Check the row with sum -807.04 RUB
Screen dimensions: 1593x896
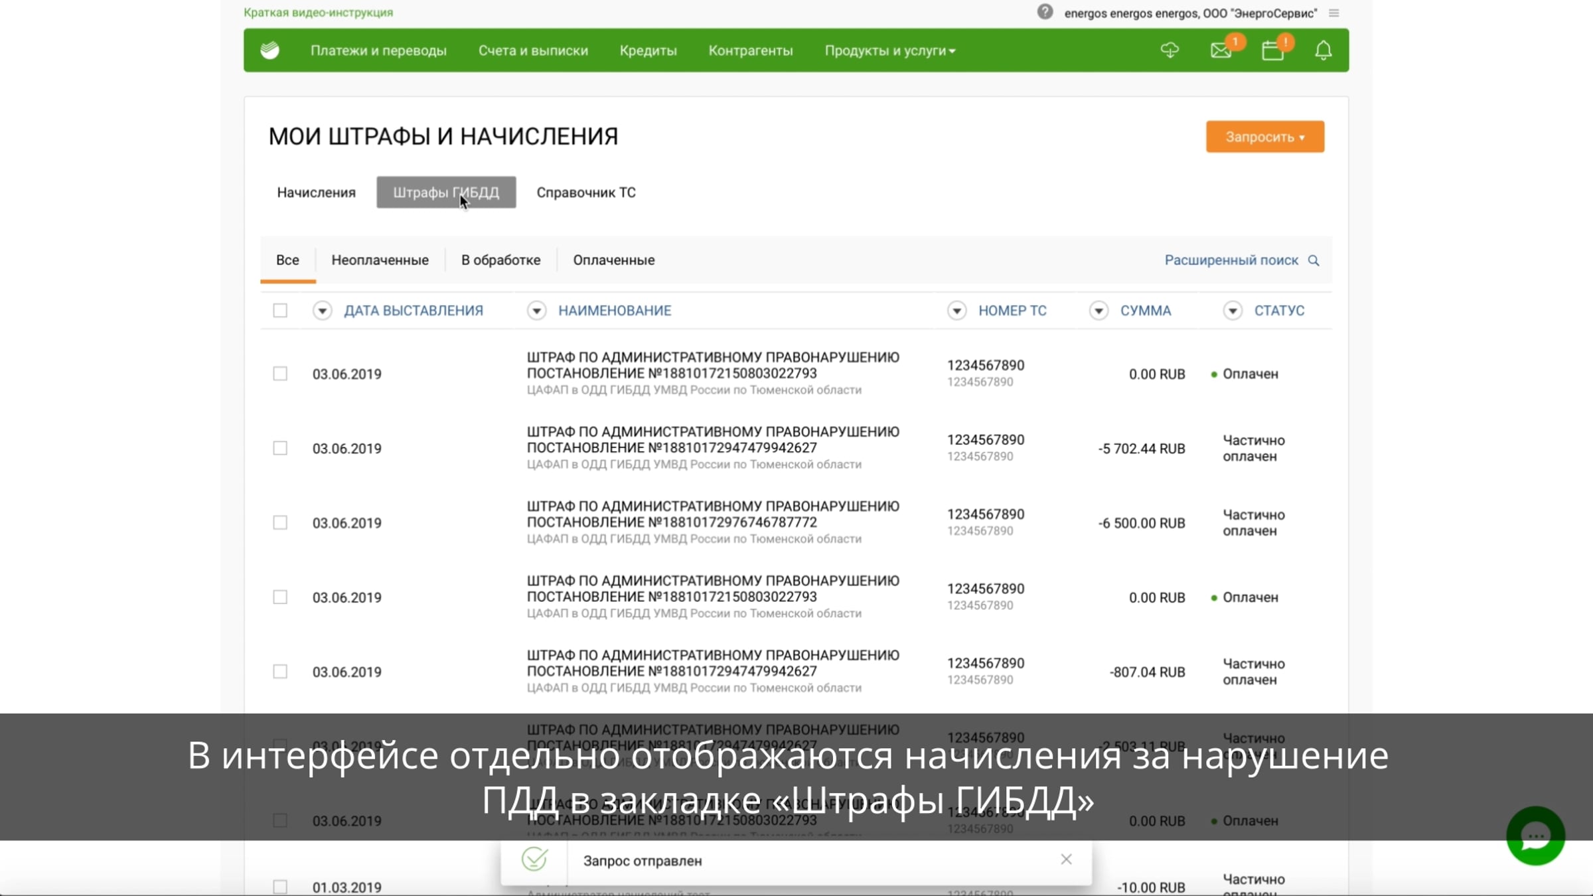click(x=280, y=672)
